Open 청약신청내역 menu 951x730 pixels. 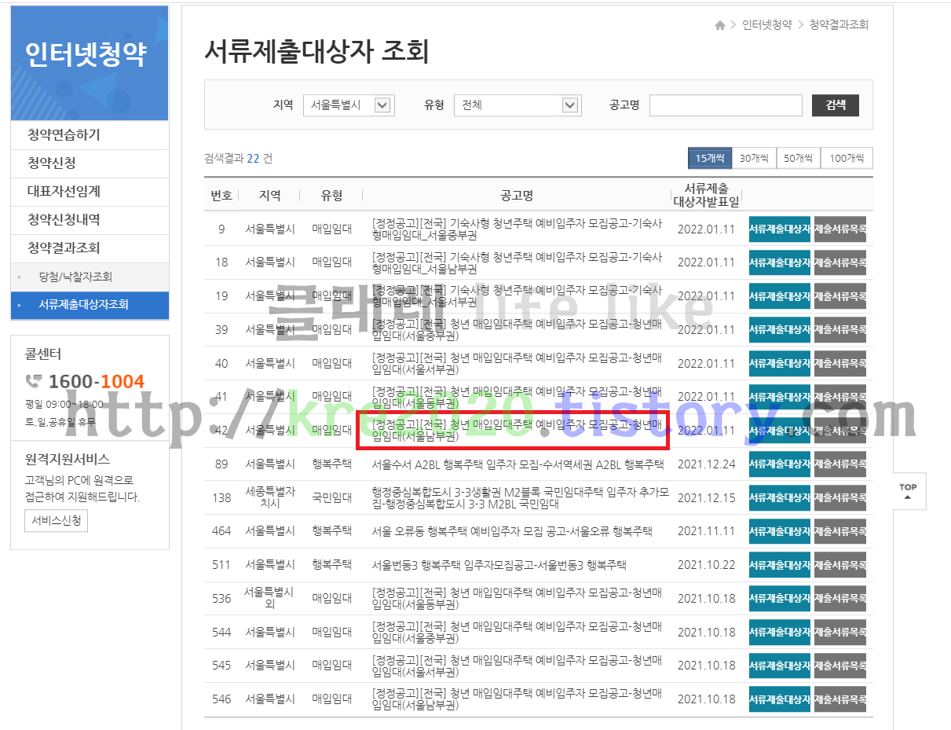[x=90, y=220]
